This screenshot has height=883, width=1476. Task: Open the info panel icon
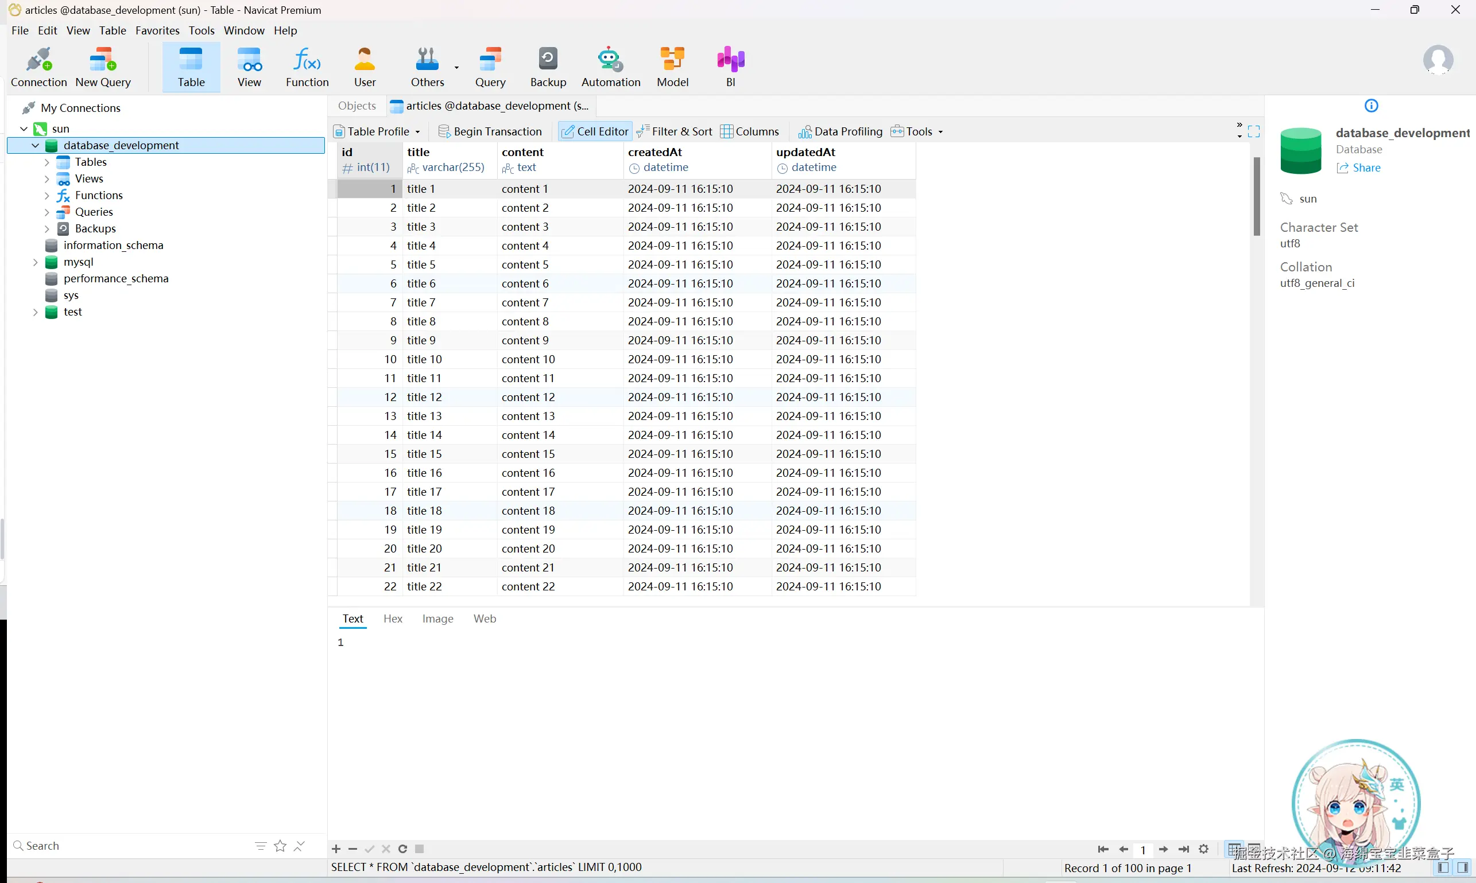click(x=1370, y=106)
